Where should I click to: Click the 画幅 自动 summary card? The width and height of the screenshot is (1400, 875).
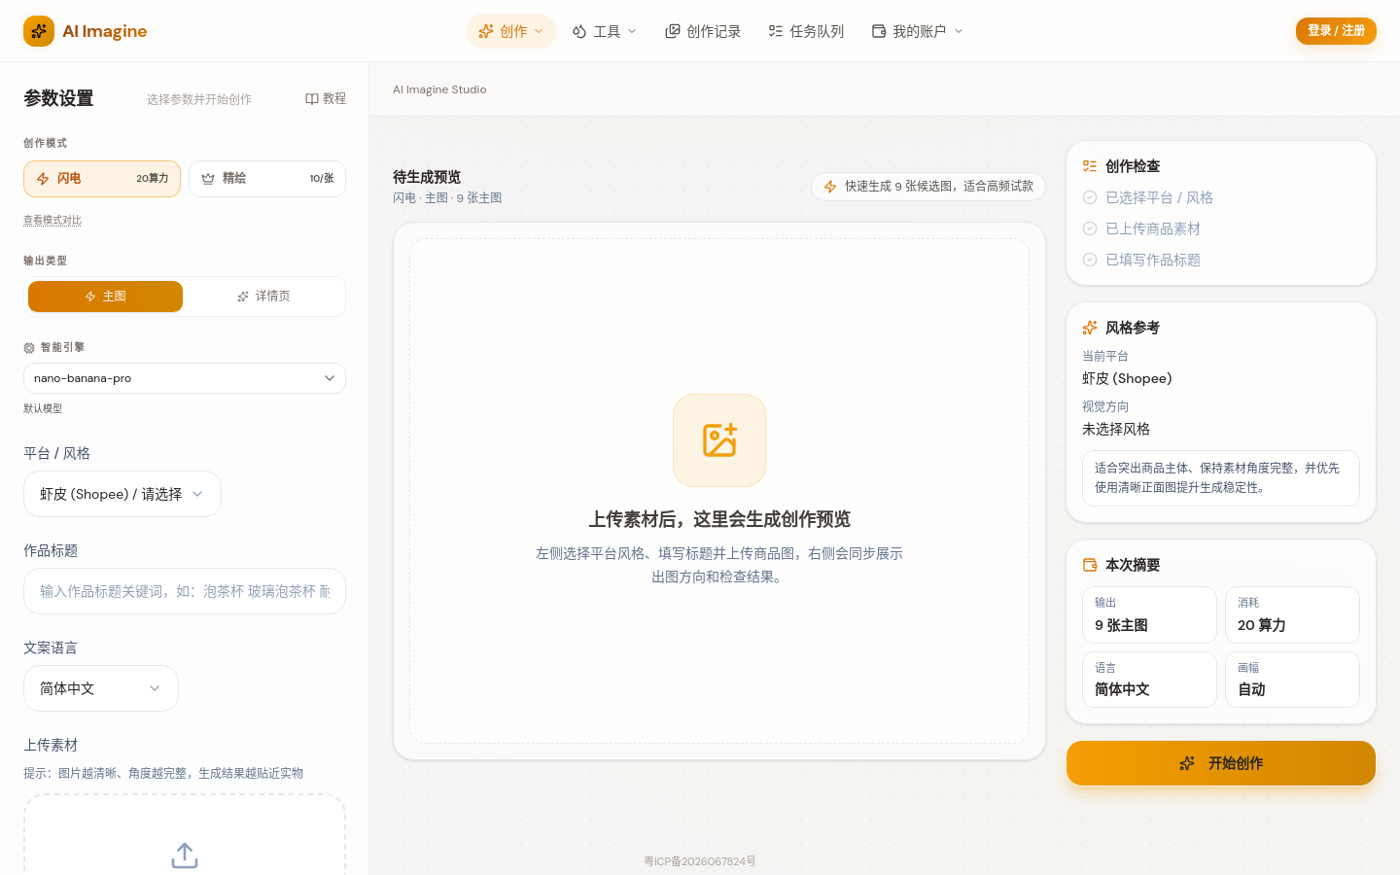click(x=1292, y=680)
